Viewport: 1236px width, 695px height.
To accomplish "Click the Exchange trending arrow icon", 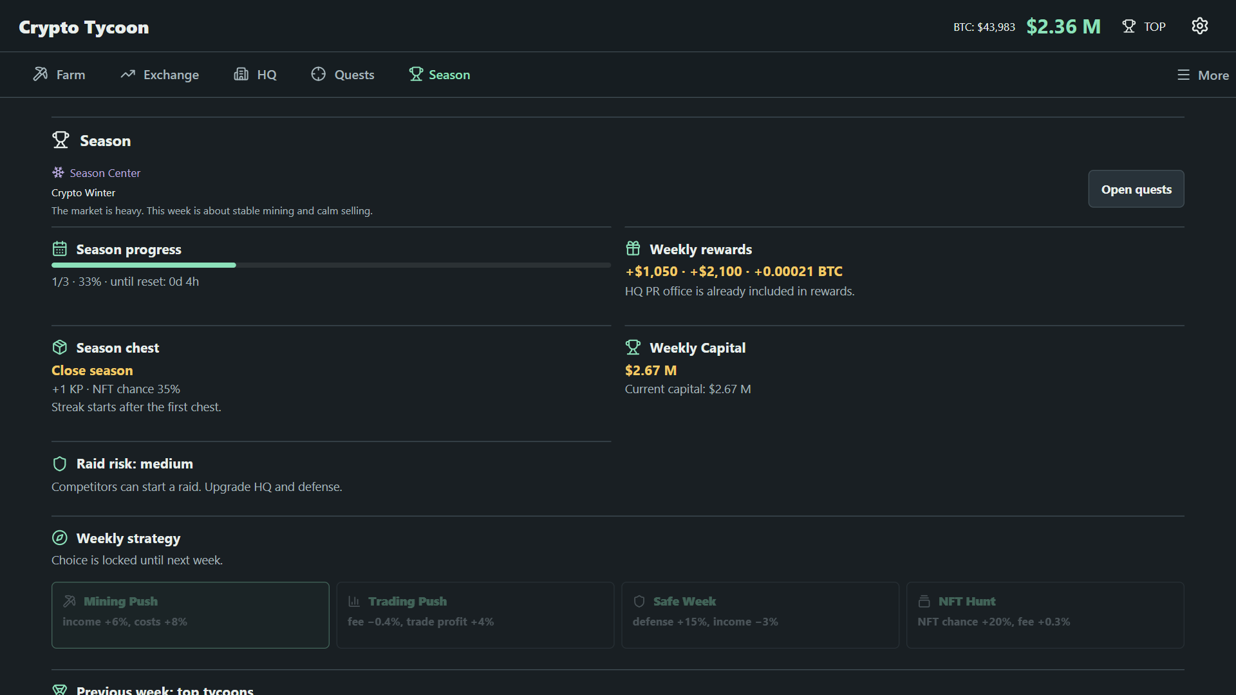I will (x=127, y=74).
